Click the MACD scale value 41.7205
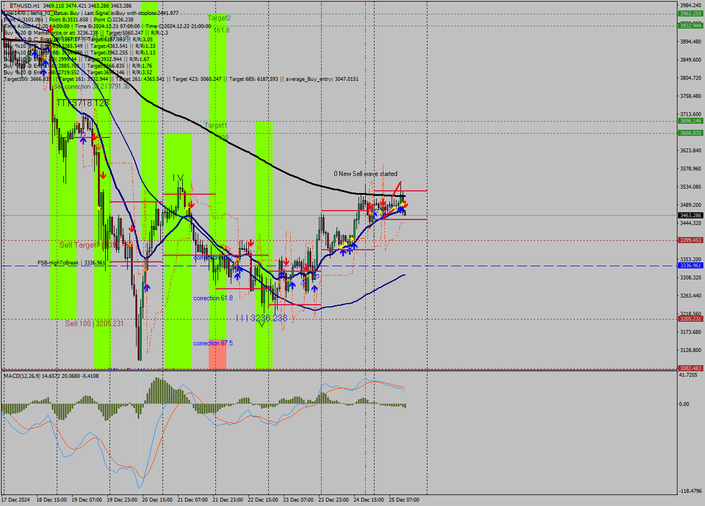 (x=688, y=375)
